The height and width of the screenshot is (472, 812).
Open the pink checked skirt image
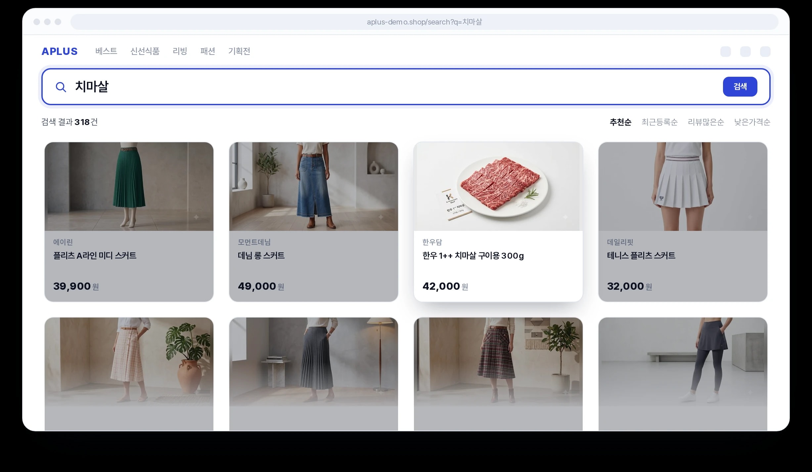pyautogui.click(x=129, y=362)
